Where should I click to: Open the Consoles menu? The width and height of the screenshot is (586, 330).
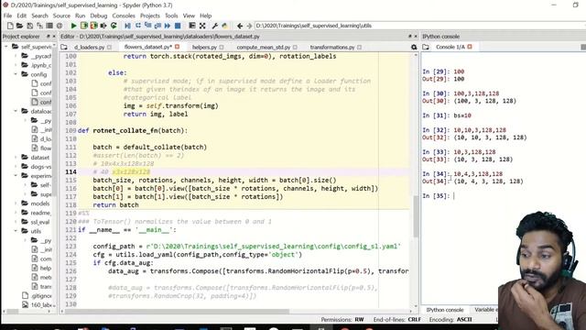[124, 16]
